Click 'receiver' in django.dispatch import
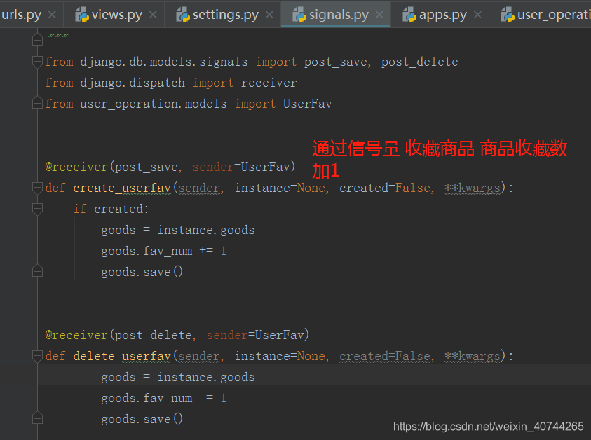591x440 pixels. pos(269,83)
